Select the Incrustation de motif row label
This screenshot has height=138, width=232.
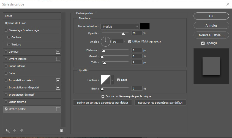21,94
